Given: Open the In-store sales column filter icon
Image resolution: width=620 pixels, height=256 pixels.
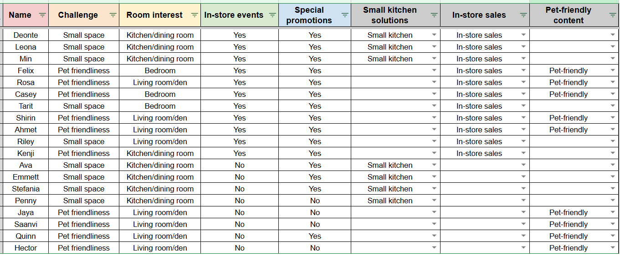Looking at the screenshot, I should 523,15.
